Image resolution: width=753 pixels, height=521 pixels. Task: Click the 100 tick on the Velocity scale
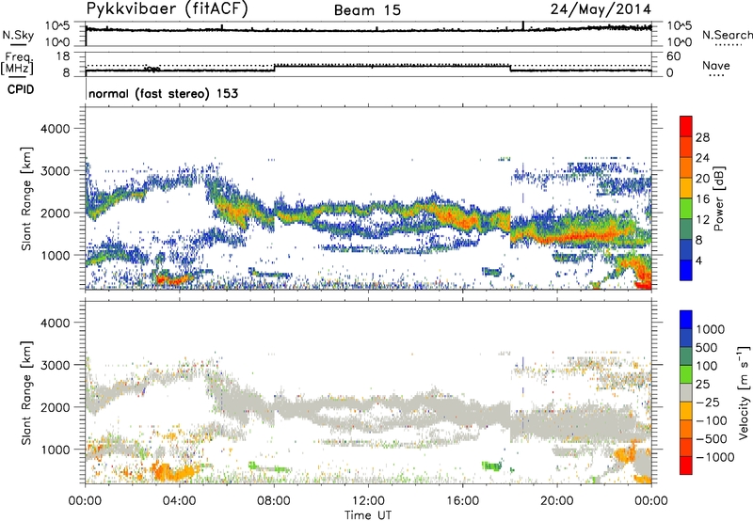707,366
